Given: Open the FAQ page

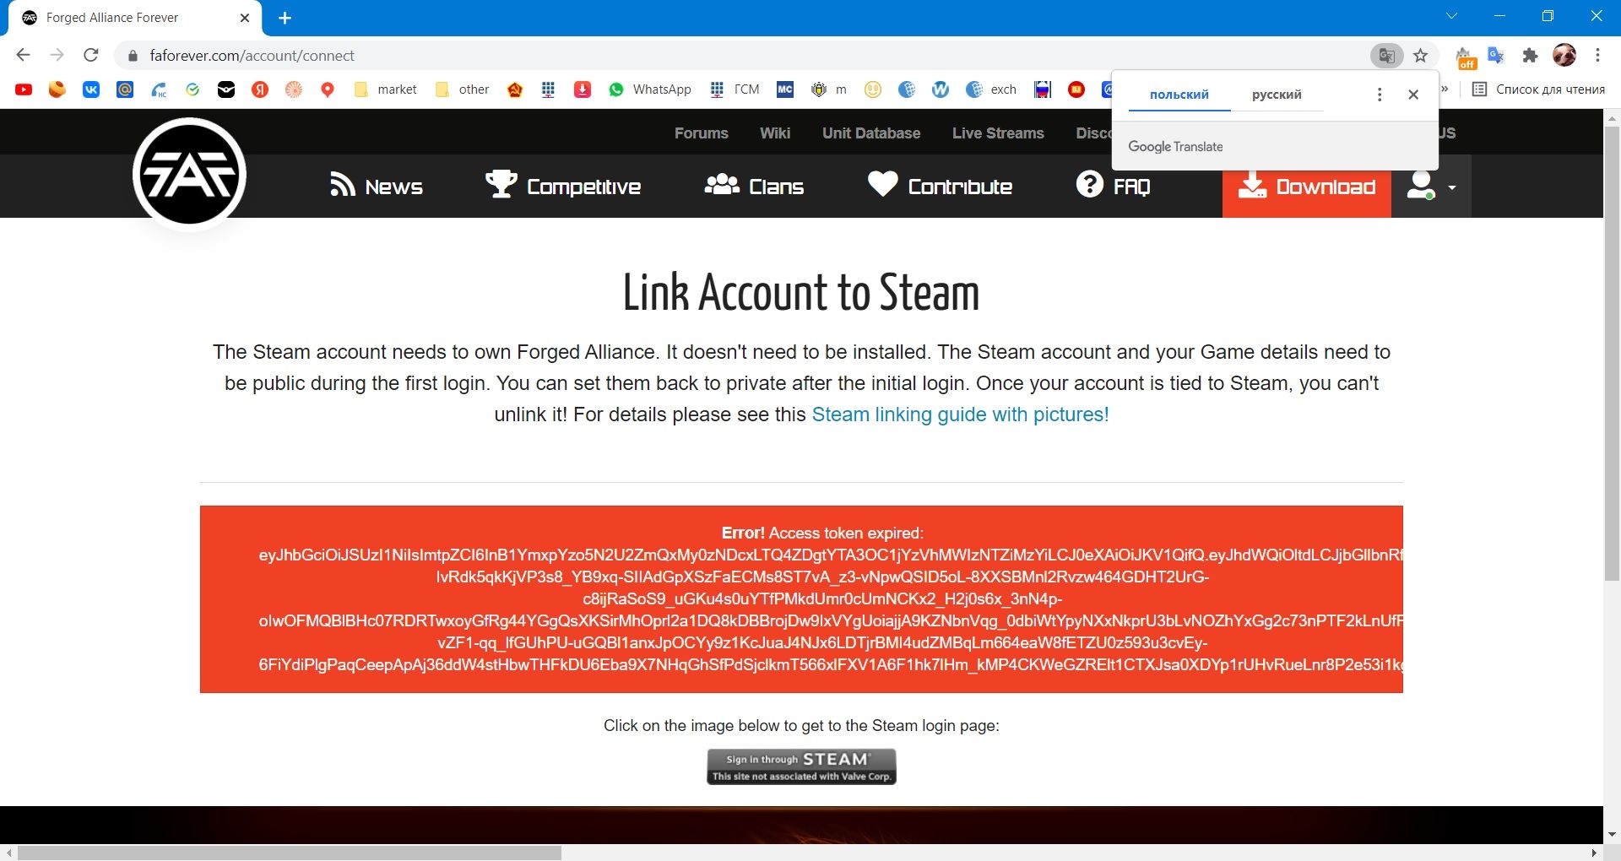Looking at the screenshot, I should (1114, 187).
